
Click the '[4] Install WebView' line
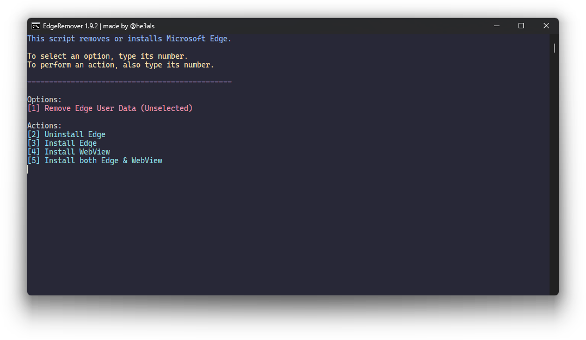click(69, 152)
